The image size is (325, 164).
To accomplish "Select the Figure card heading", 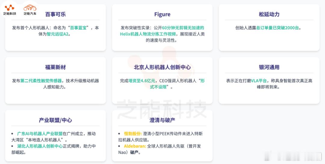I will coord(162,14).
